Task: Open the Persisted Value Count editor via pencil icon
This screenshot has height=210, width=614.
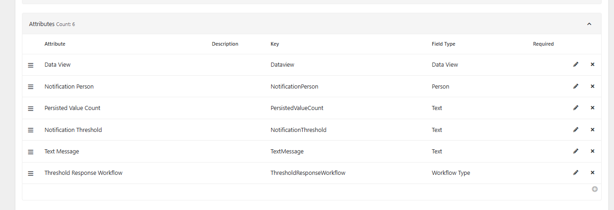Action: 576,108
